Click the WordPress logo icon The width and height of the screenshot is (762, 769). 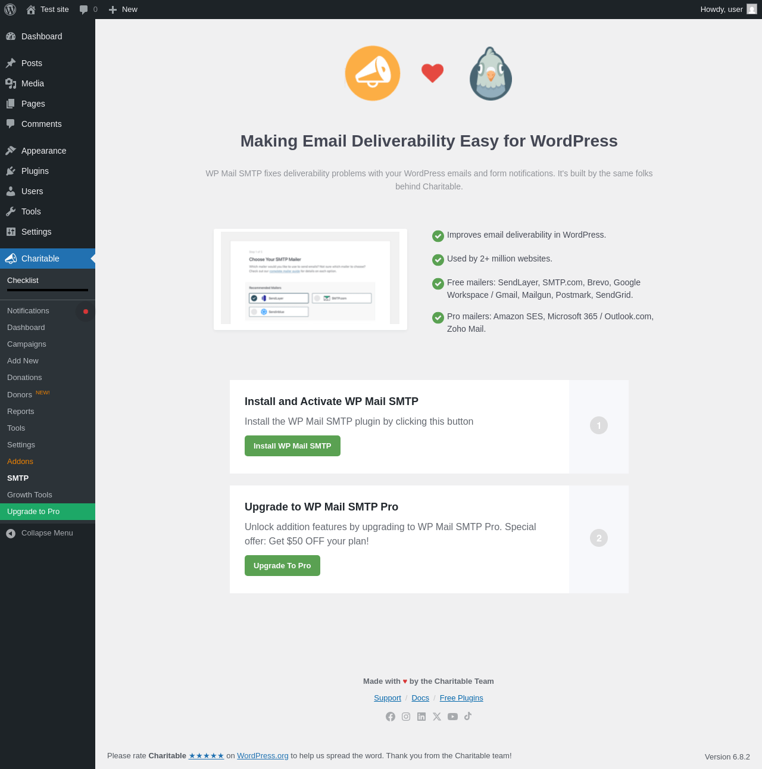10,10
